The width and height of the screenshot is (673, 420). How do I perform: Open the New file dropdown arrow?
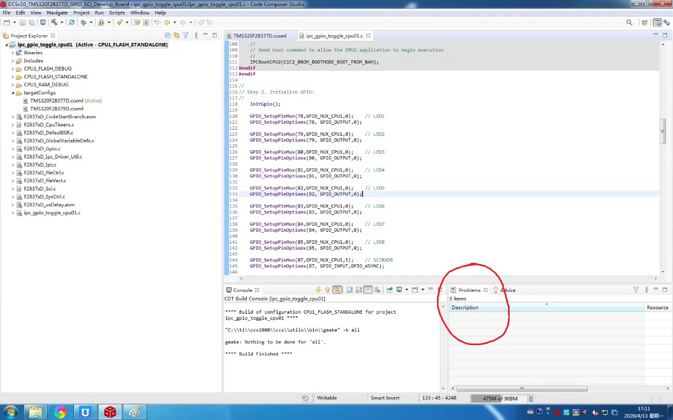coord(15,22)
